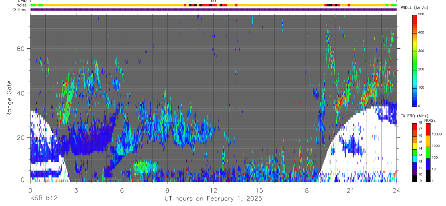Click the 200 tick on width colorbar
Screen dimensions: 446x206
point(421,69)
